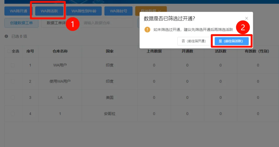279x147 pixels.
Task: Click the 活跃数 column header
Action: [x=221, y=51]
